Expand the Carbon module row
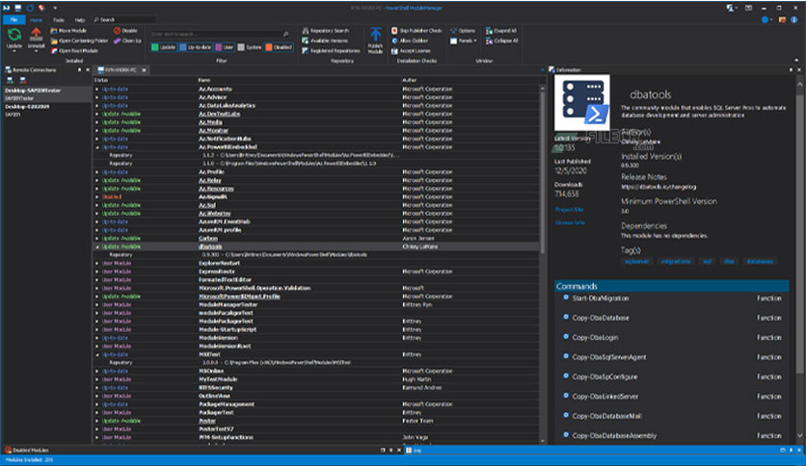 [96, 238]
